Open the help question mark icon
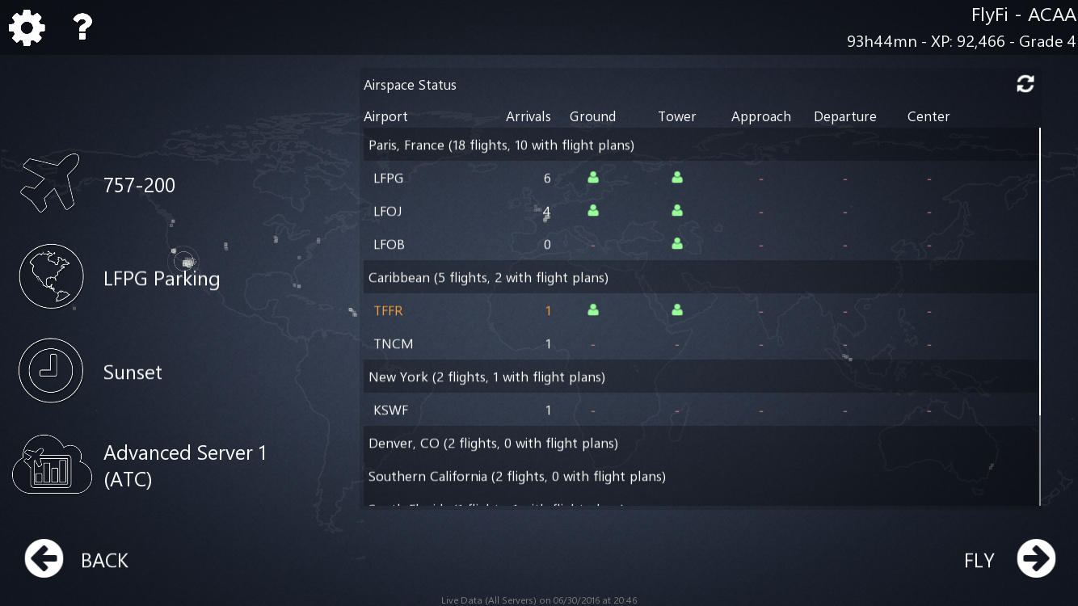The height and width of the screenshot is (606, 1078). 82,27
